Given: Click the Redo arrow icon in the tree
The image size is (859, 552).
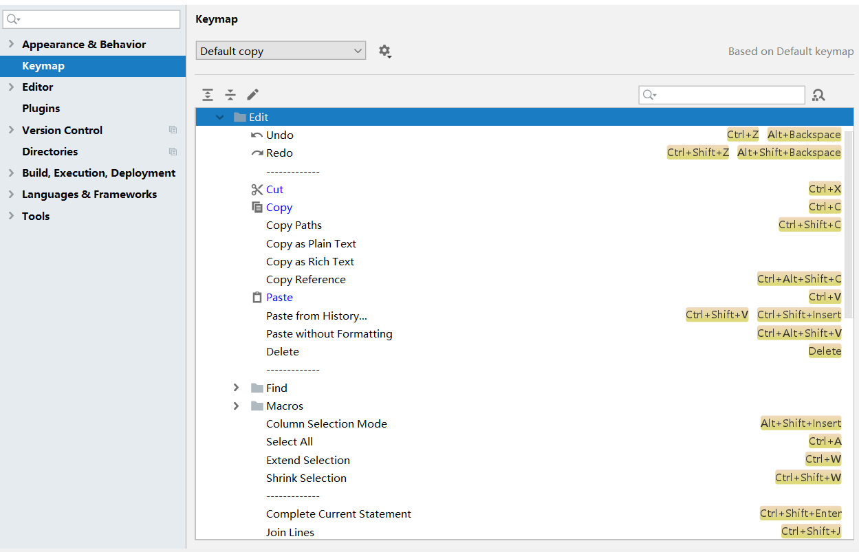Looking at the screenshot, I should tap(257, 153).
